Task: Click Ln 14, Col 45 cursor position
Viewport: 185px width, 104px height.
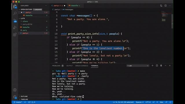Action: click(123, 102)
